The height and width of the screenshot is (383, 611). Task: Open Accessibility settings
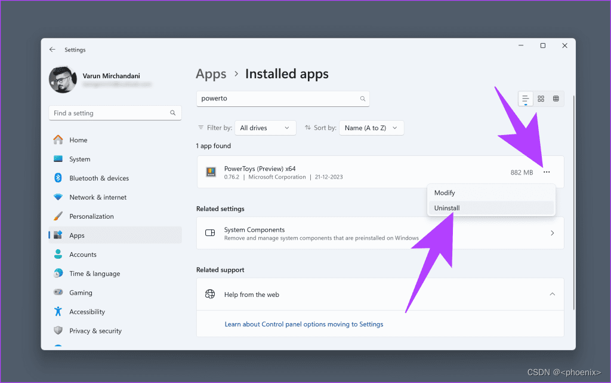115,312
